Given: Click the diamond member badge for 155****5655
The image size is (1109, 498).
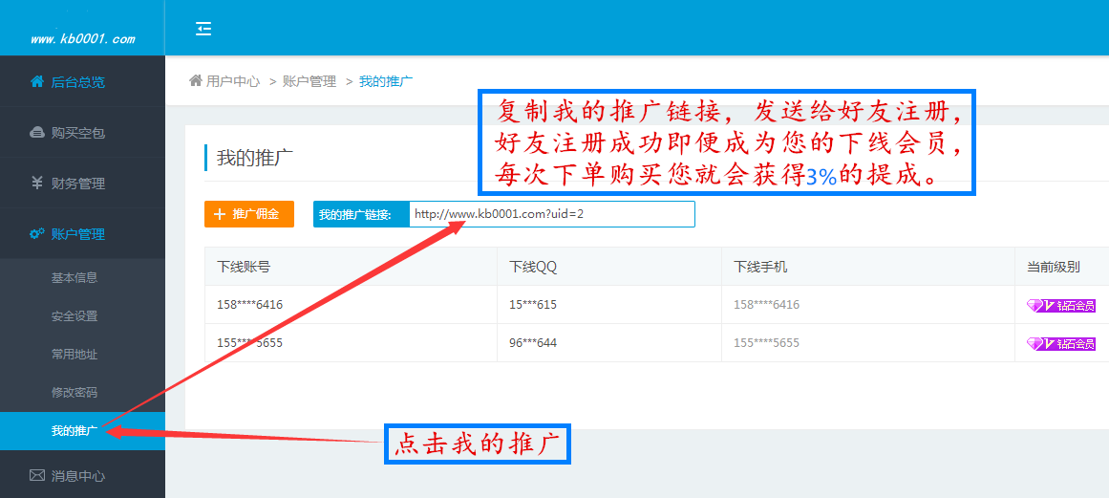Looking at the screenshot, I should [x=1060, y=343].
